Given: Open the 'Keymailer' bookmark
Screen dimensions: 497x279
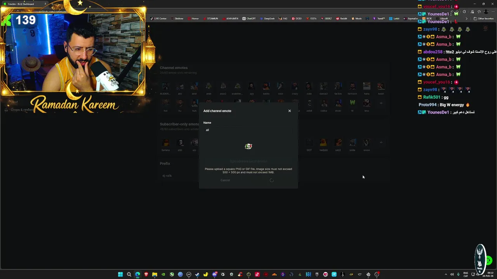Looking at the screenshot, I should [411, 19].
